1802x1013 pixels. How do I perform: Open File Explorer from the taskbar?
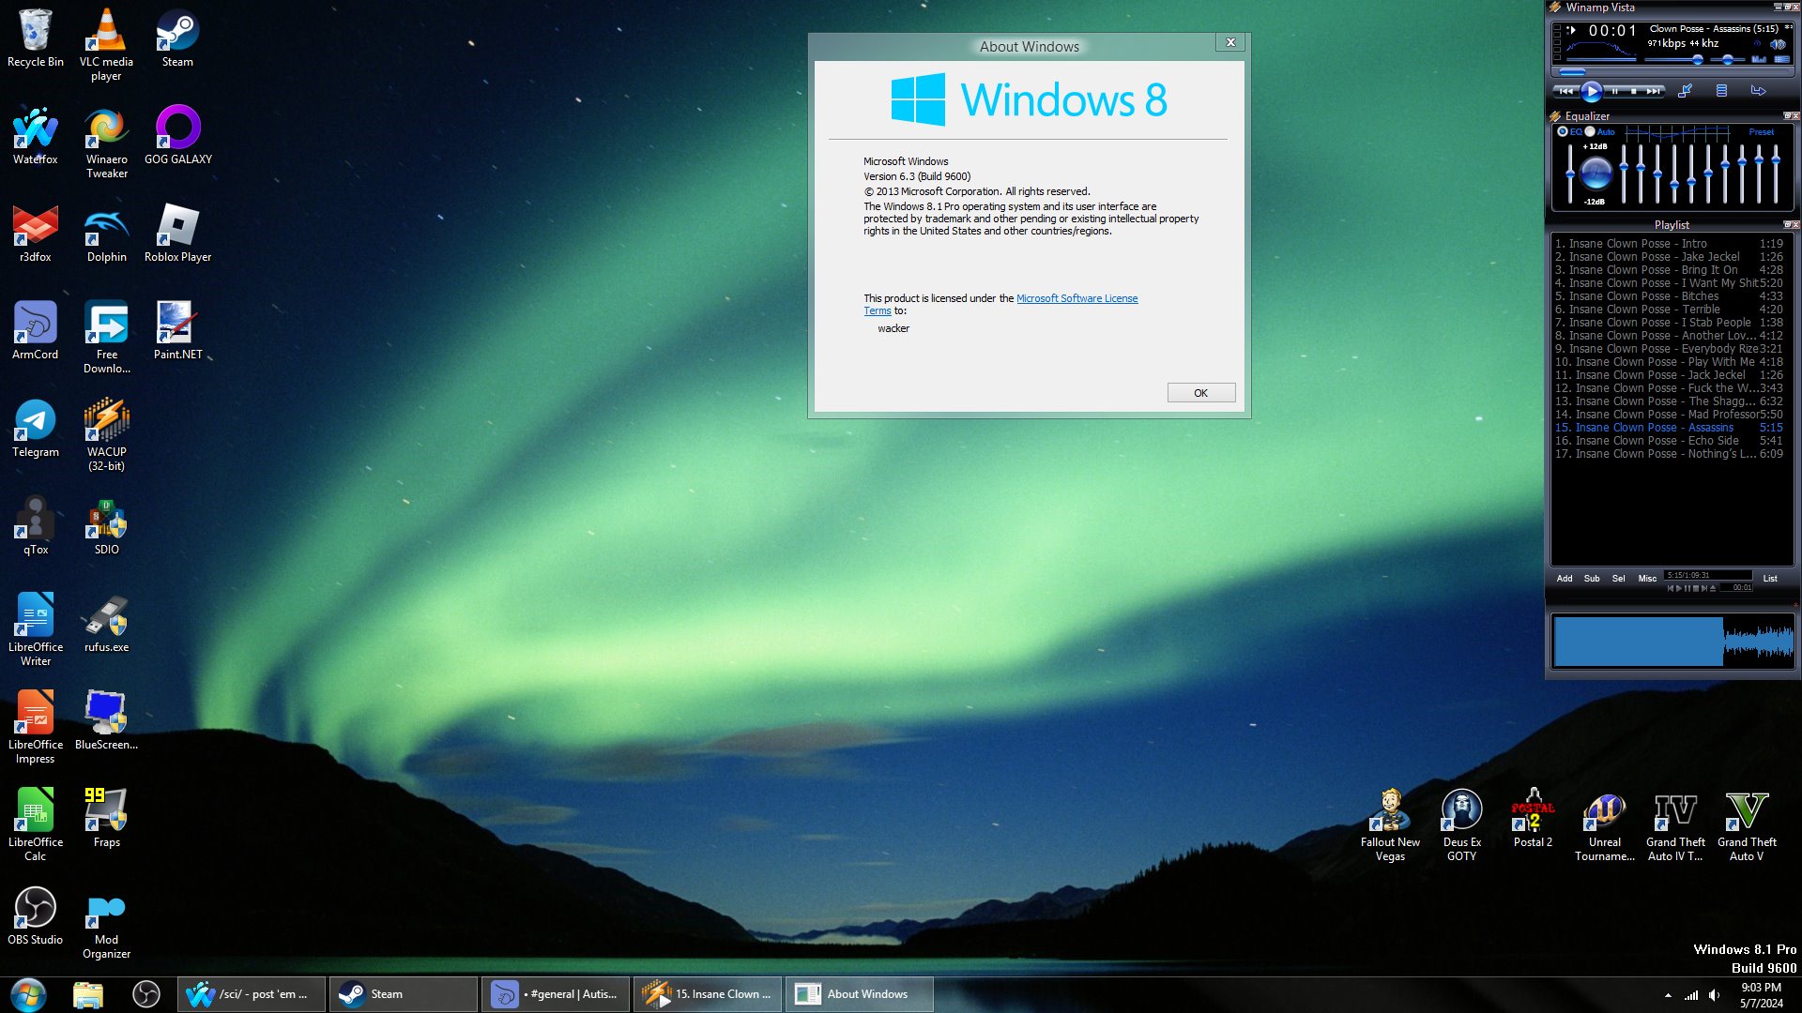tap(87, 994)
